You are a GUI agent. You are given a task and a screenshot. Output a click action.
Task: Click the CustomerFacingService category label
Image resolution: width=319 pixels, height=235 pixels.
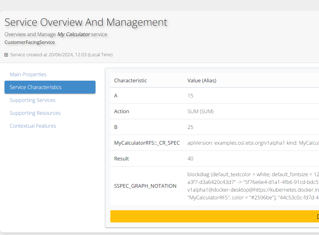30,42
